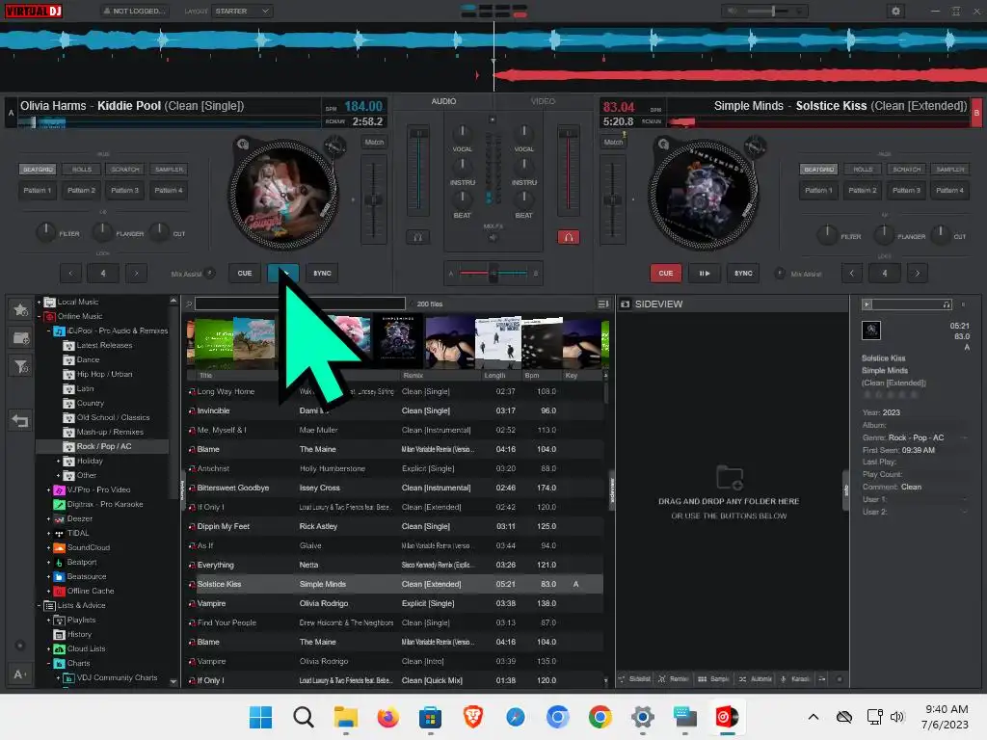Open the Karaoke tab in sideview
Viewport: 987px width, 740px height.
click(795, 679)
